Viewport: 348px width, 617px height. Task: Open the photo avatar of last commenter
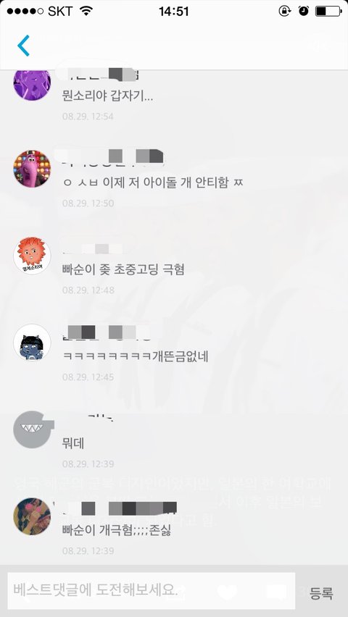(32, 516)
